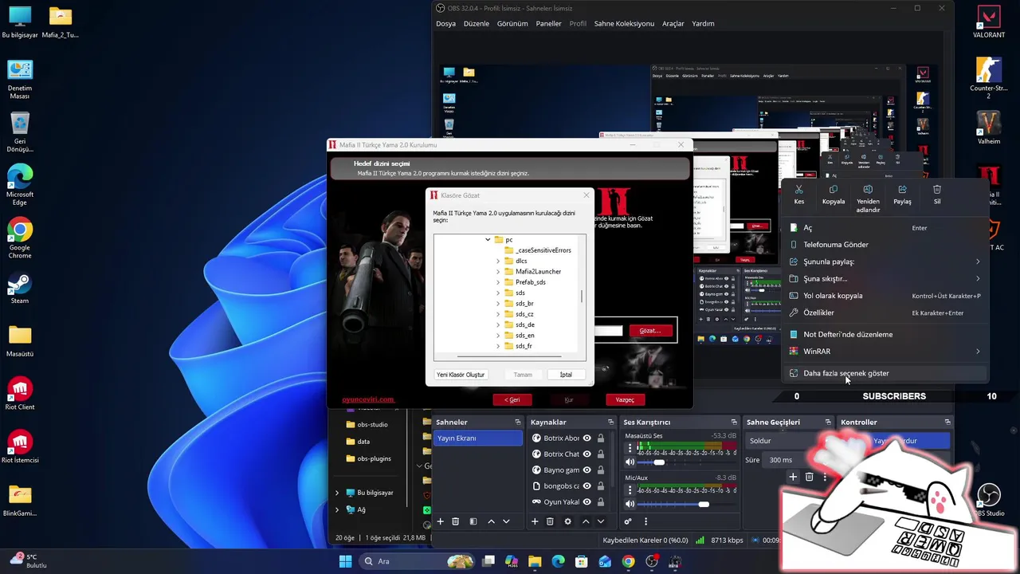This screenshot has height=574, width=1020.
Task: Select Daha fazla seçenek göster
Action: point(885,373)
